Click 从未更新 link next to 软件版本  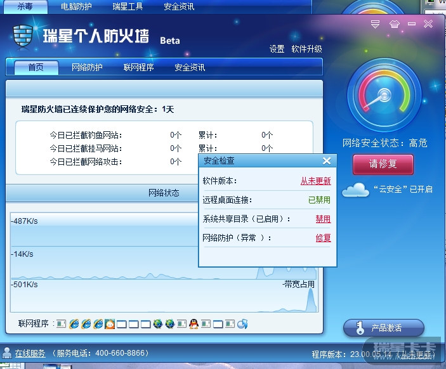point(316,181)
